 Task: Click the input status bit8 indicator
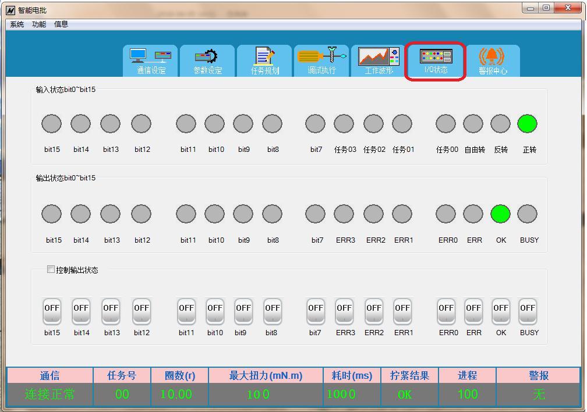pyautogui.click(x=272, y=123)
